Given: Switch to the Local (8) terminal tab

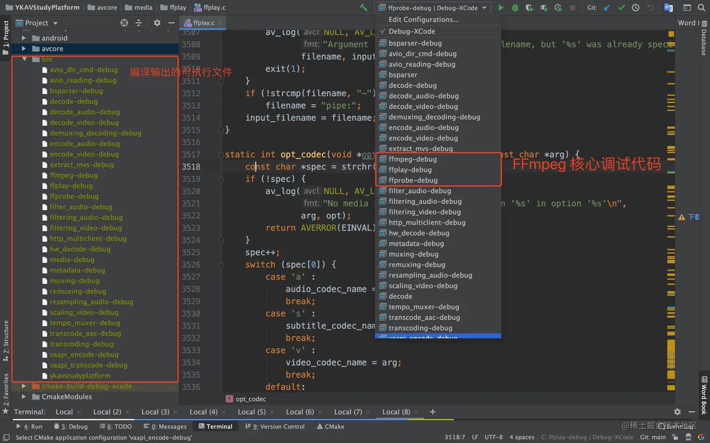Looking at the screenshot, I should [x=396, y=412].
